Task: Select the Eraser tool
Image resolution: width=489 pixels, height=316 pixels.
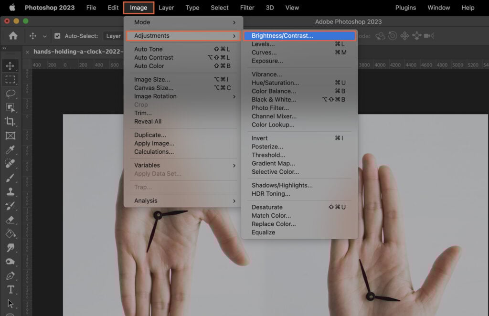Action: pos(11,220)
